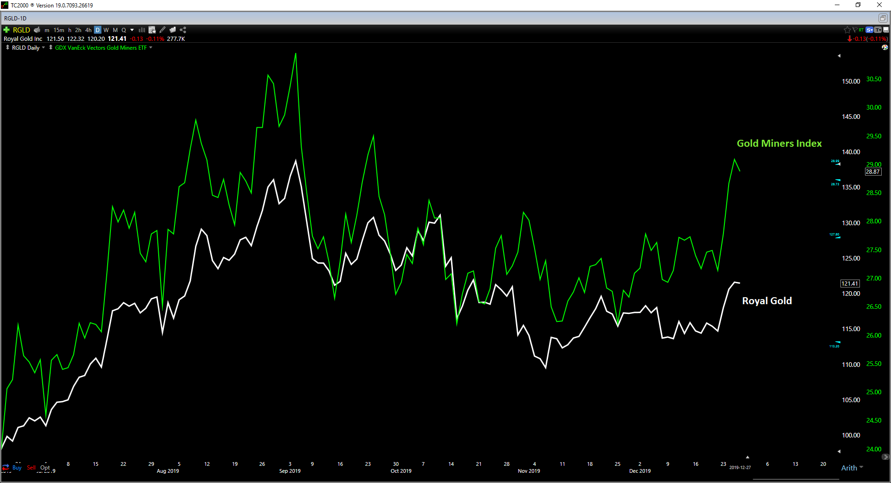This screenshot has height=483, width=891.
Task: Switch chart to 2h timeframe
Action: [x=78, y=30]
